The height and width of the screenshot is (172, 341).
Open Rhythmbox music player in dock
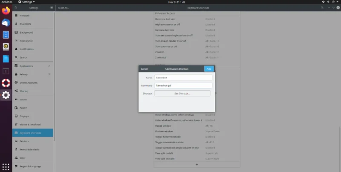click(6, 46)
